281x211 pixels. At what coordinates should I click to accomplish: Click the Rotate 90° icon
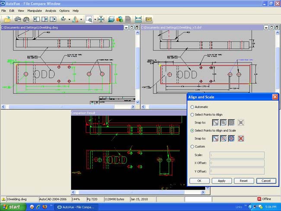click(63, 19)
